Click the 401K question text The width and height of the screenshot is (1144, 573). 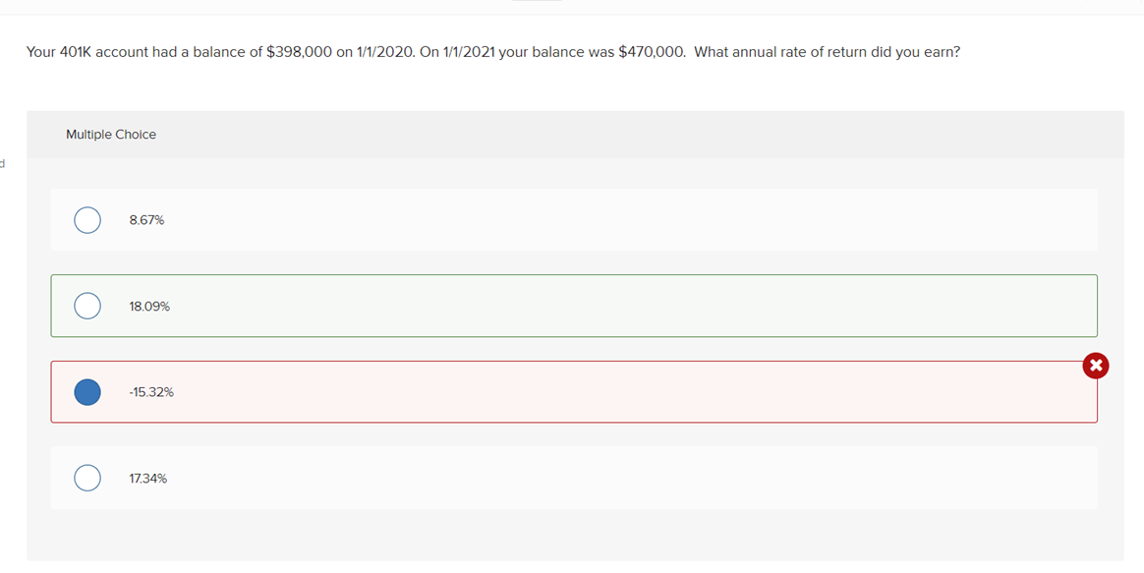point(491,52)
